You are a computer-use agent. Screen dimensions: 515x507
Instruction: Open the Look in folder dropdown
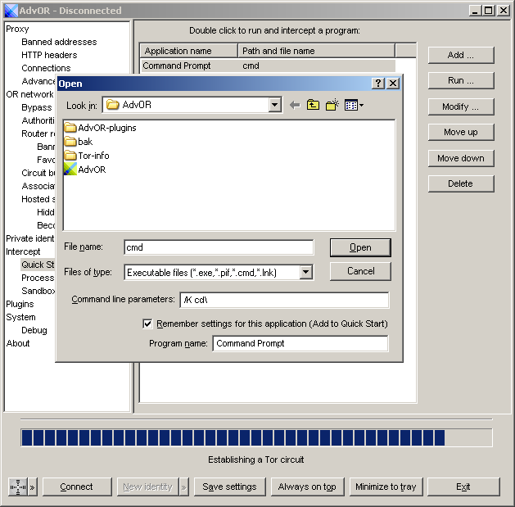(274, 105)
